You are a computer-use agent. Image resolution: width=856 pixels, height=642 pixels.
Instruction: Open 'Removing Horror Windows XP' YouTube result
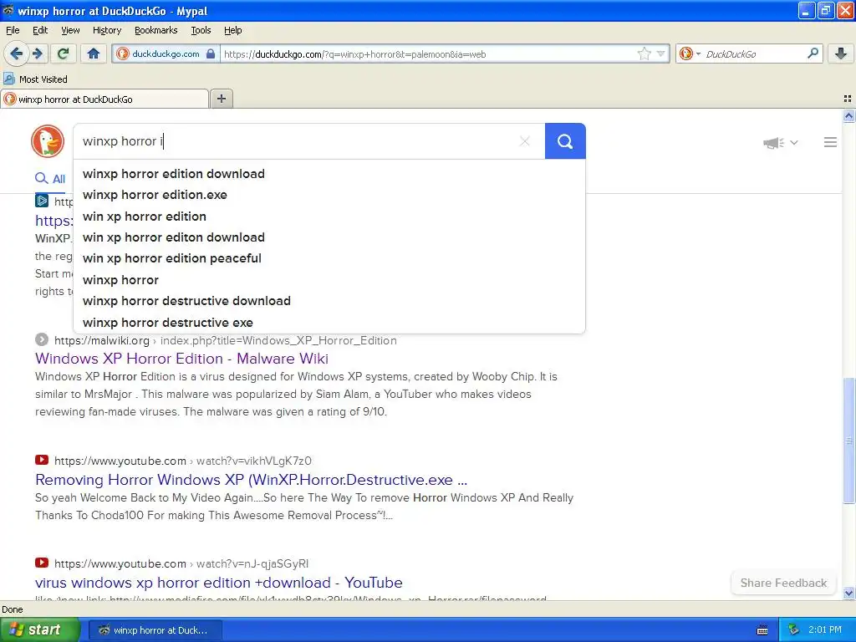[x=251, y=480]
